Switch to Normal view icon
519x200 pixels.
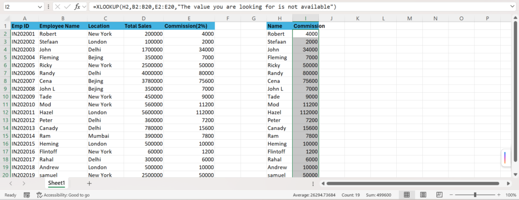point(407,195)
